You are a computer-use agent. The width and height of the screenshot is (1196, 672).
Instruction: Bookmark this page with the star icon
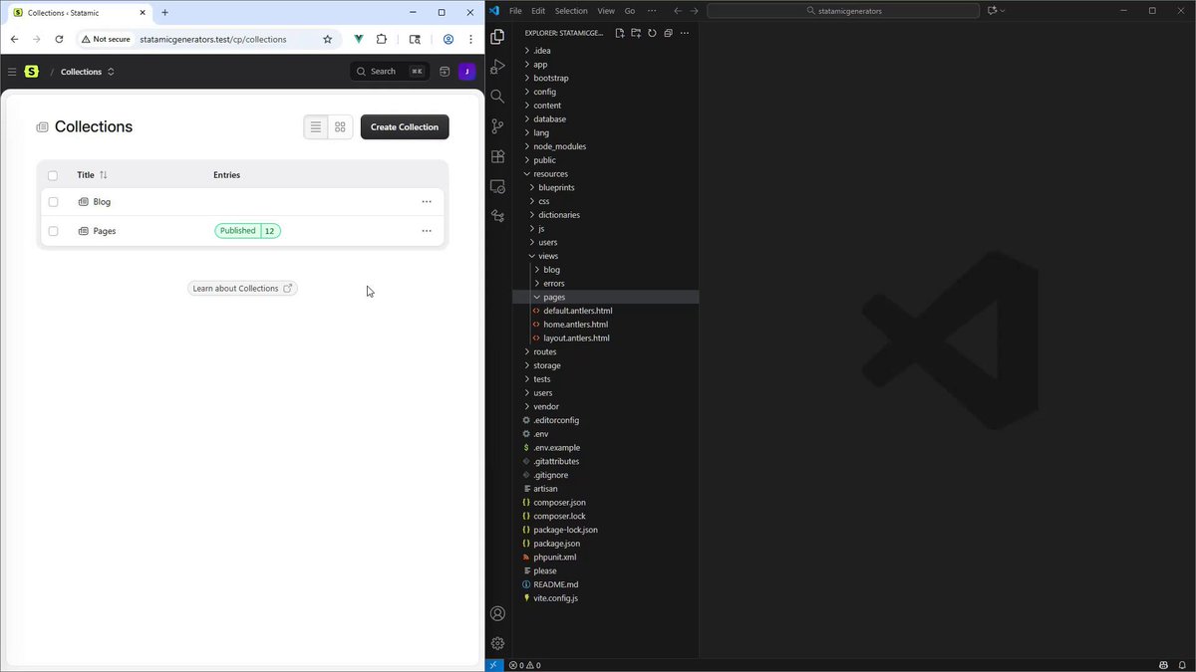pos(327,39)
